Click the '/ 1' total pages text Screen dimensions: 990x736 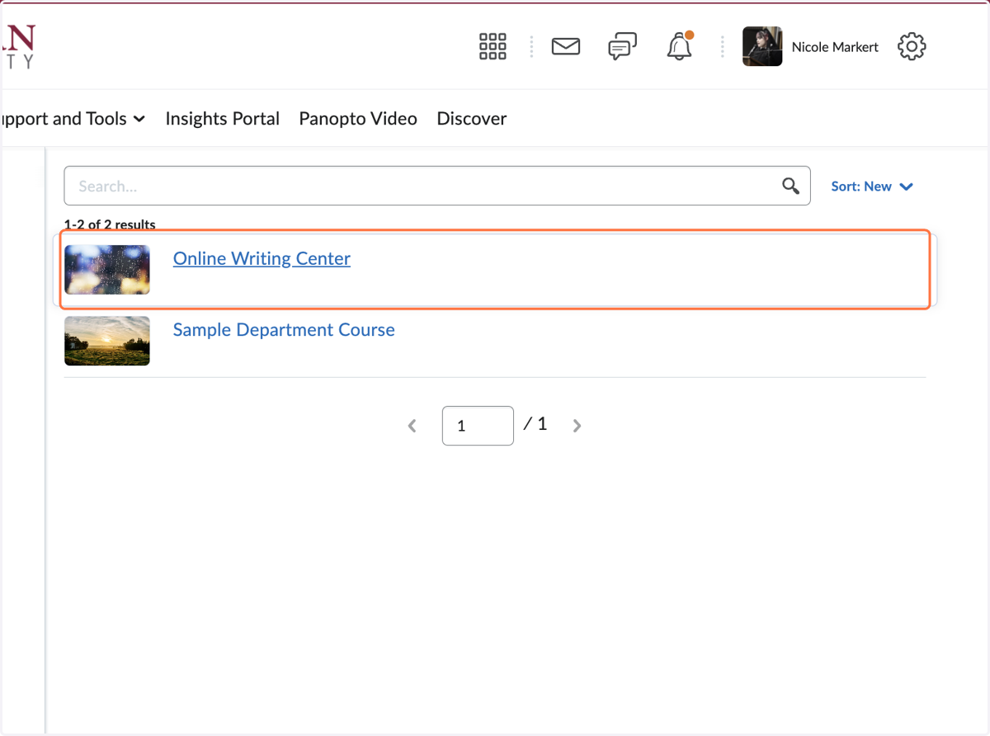pyautogui.click(x=535, y=424)
